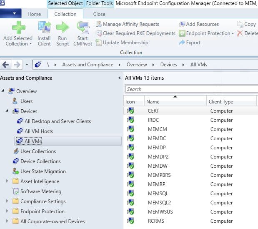This screenshot has height=229, width=258.
Task: Select the MEMRP device
Action: pos(191,184)
